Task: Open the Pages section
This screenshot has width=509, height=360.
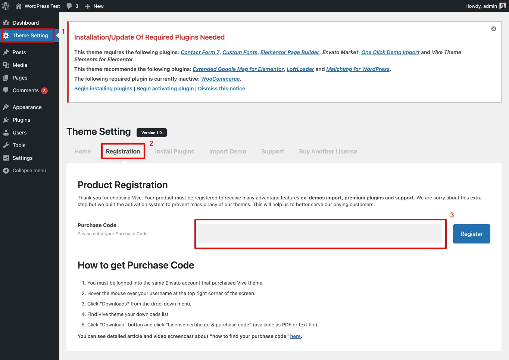Action: tap(20, 78)
